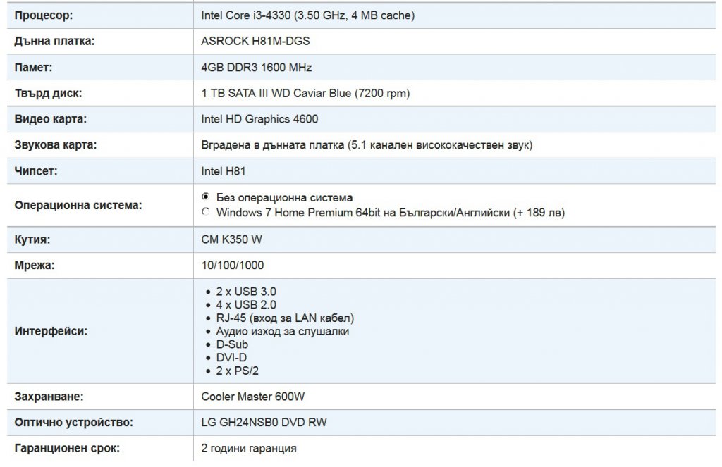Viewport: 722px width, 467px height.
Task: Select Windows 7 Home Premium 64bit radio option
Action: [x=205, y=211]
